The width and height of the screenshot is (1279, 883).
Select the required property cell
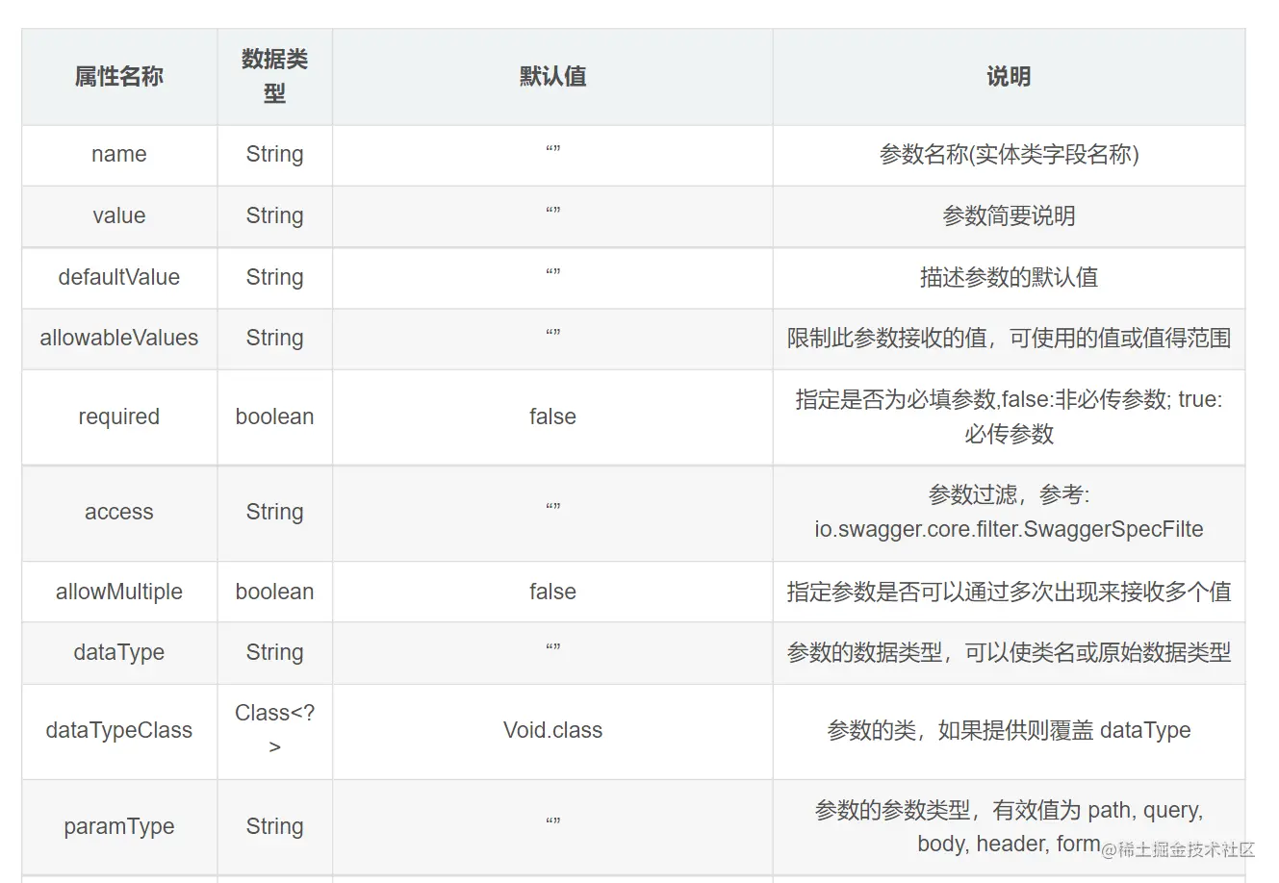[x=119, y=417]
